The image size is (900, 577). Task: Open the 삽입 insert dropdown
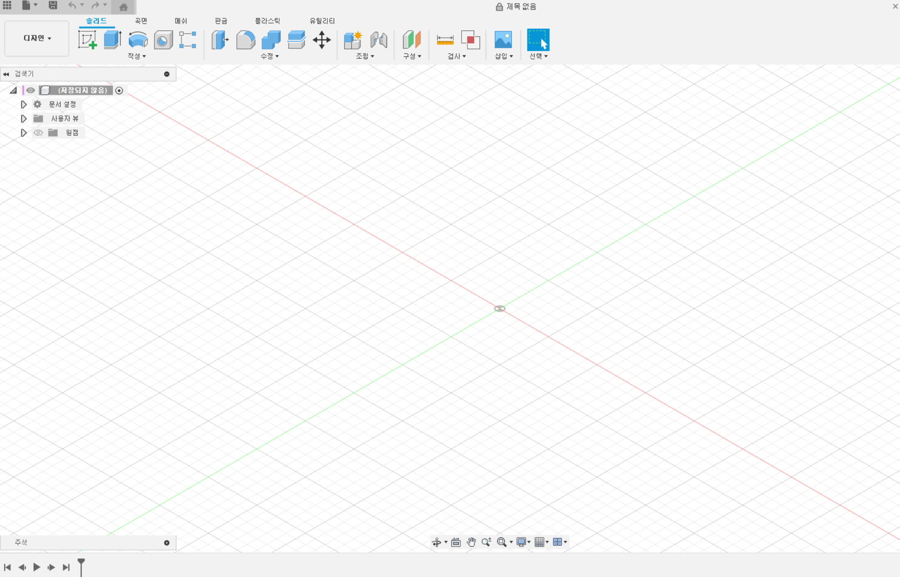pos(504,56)
